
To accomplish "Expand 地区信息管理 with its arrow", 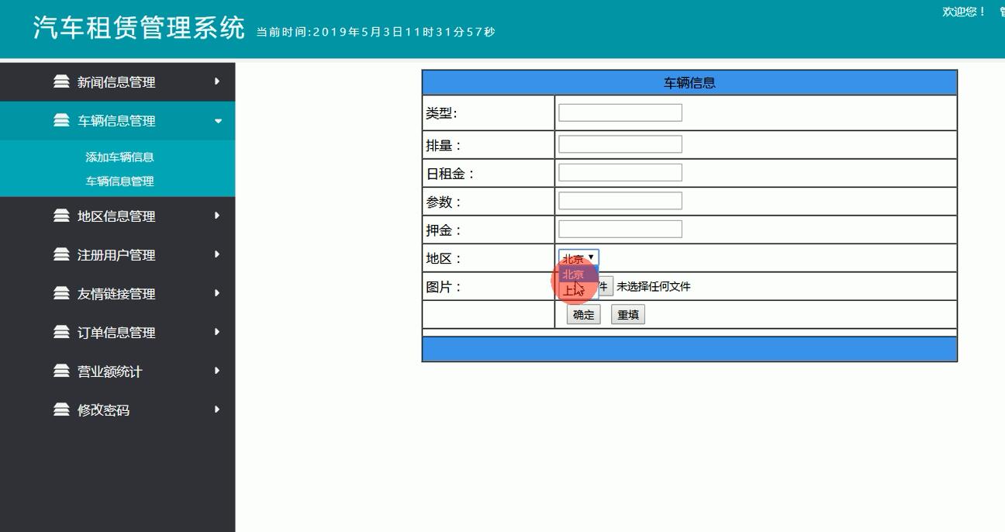I will (x=217, y=215).
